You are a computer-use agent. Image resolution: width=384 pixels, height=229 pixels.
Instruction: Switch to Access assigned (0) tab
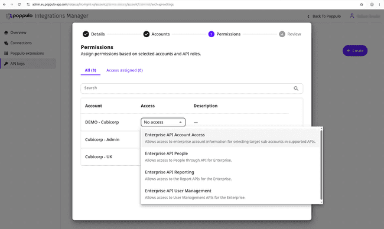tap(125, 70)
